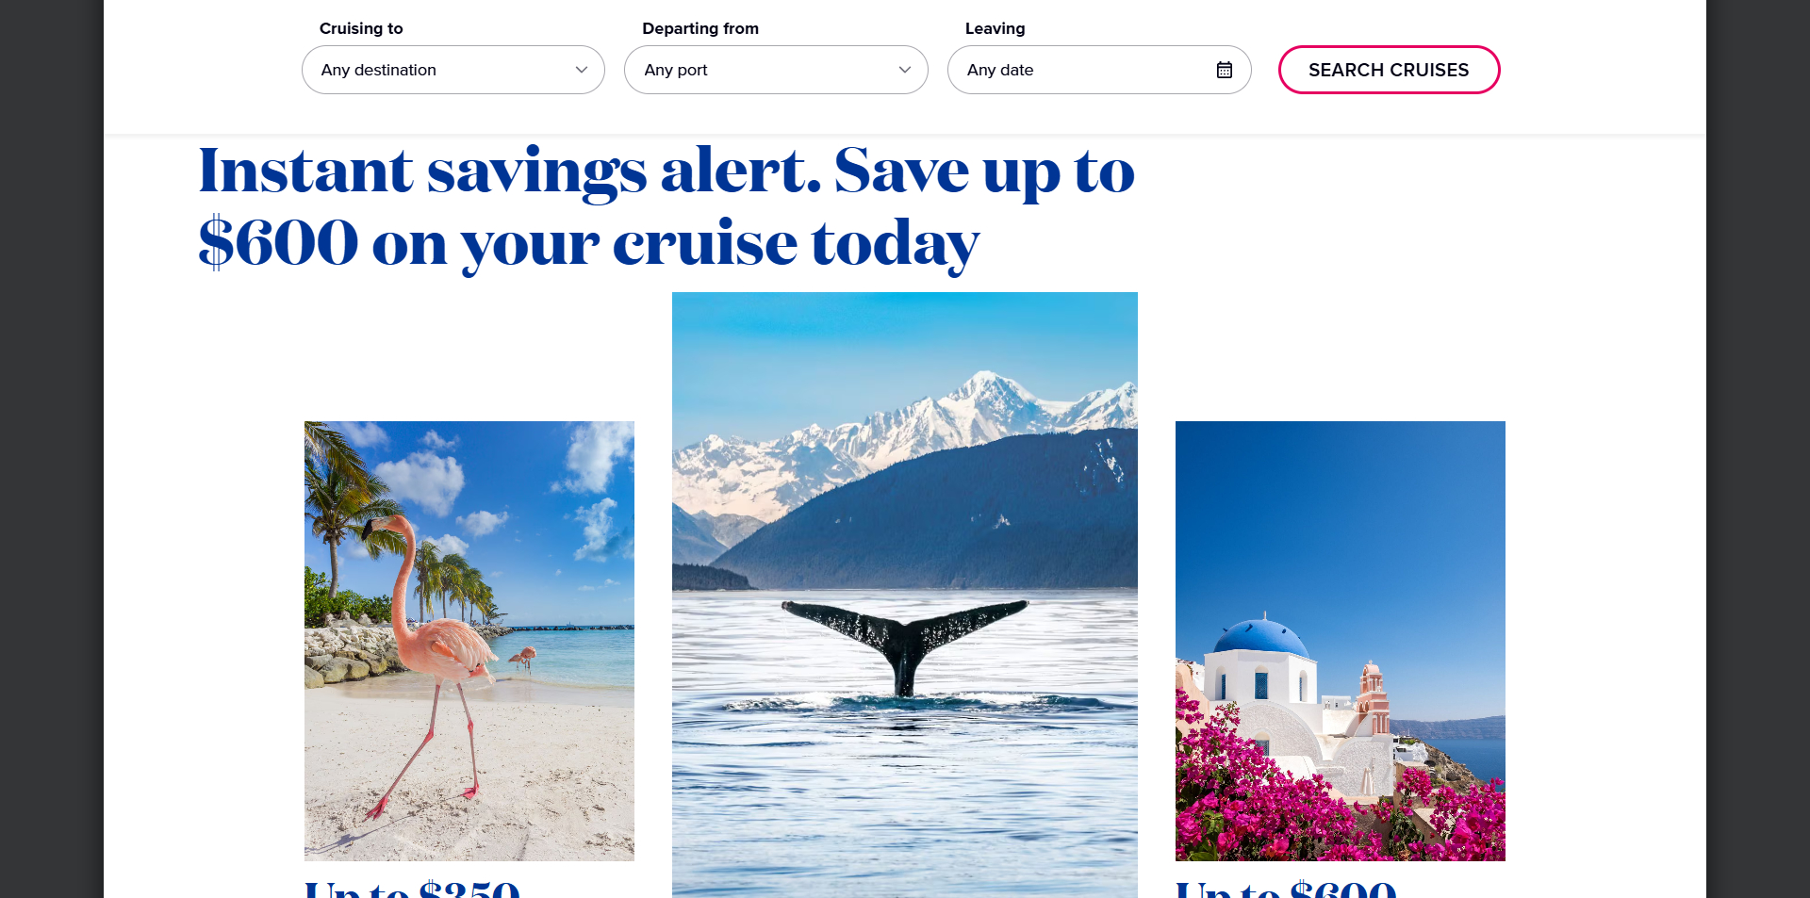The height and width of the screenshot is (898, 1810).
Task: Expand the Any port chevron arrow
Action: [905, 70]
